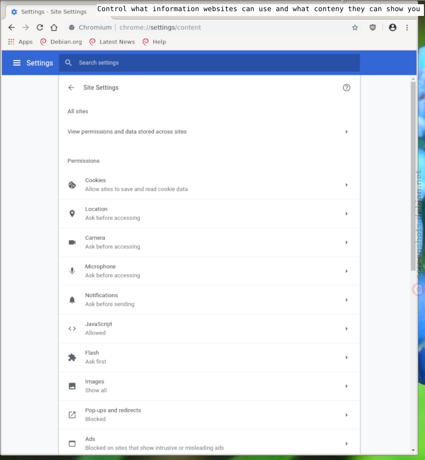Open the Notifications label text
Viewport: 425px width, 460px height.
click(x=101, y=295)
